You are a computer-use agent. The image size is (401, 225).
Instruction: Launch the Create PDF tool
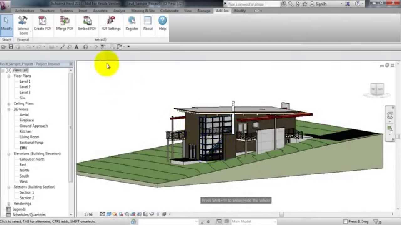pos(43,24)
